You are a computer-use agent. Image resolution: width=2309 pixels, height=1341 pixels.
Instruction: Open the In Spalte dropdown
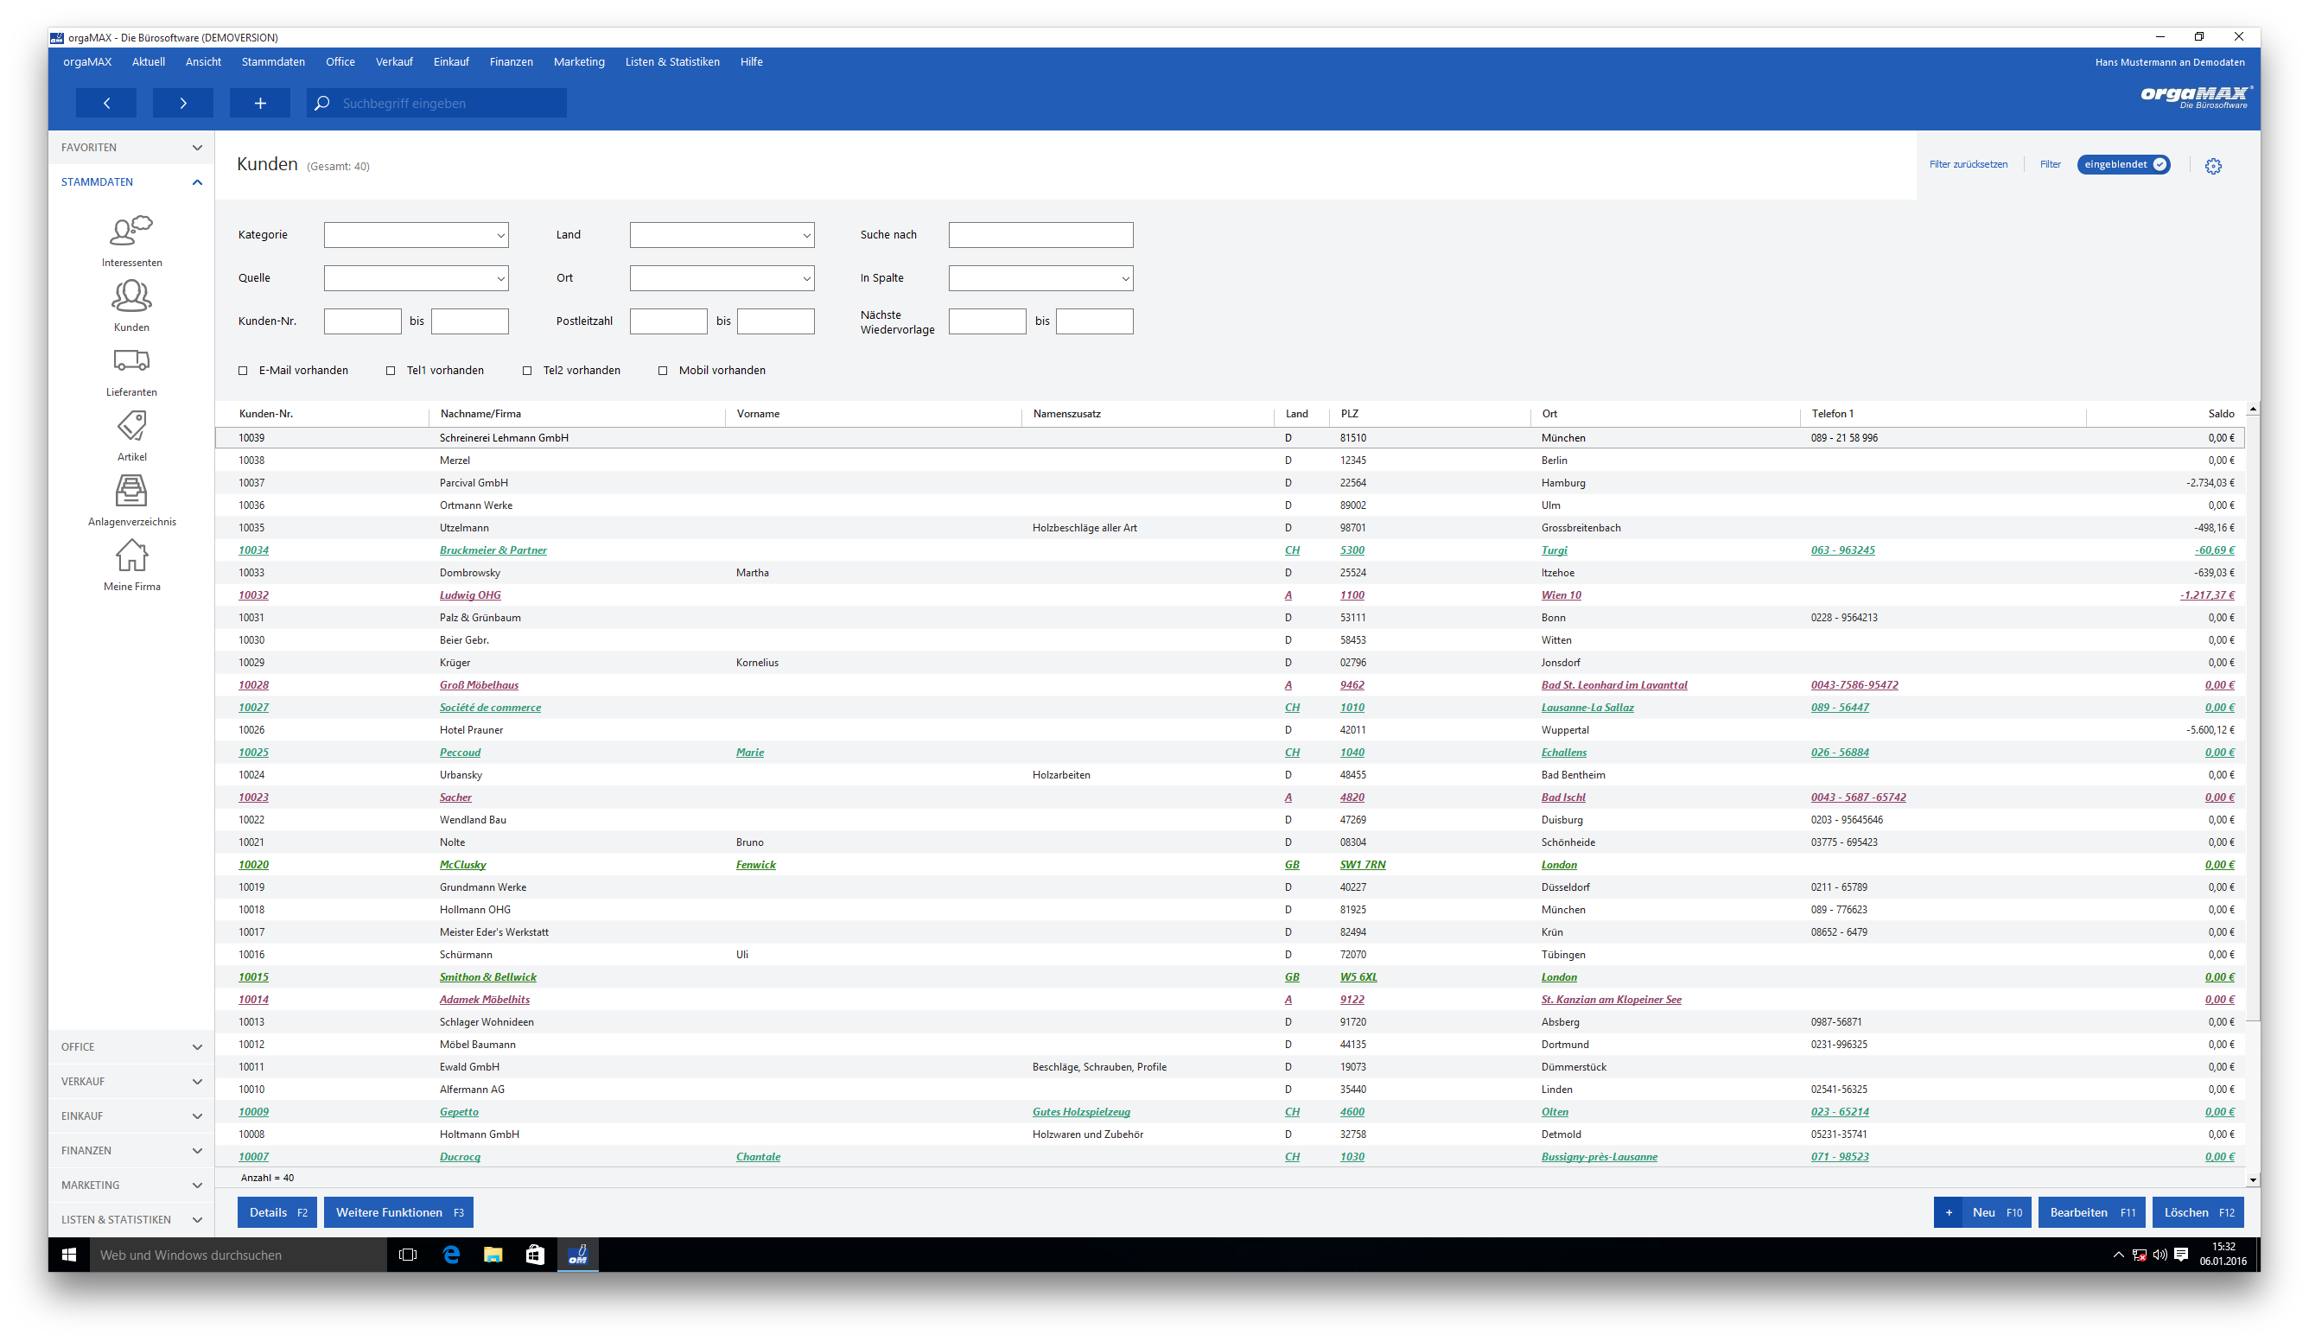click(x=1041, y=278)
